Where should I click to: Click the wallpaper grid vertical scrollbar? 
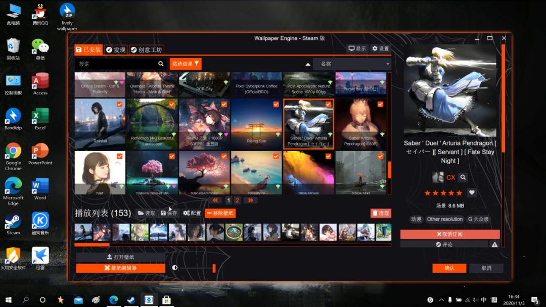(x=389, y=133)
